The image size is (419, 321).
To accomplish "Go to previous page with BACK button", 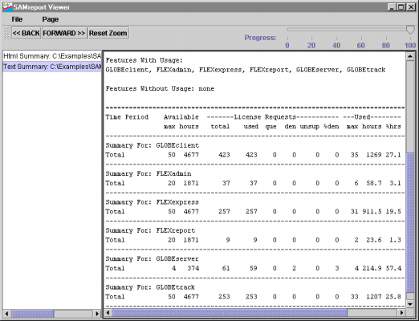I will coord(26,33).
